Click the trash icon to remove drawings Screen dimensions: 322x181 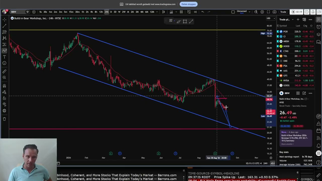click(4, 119)
